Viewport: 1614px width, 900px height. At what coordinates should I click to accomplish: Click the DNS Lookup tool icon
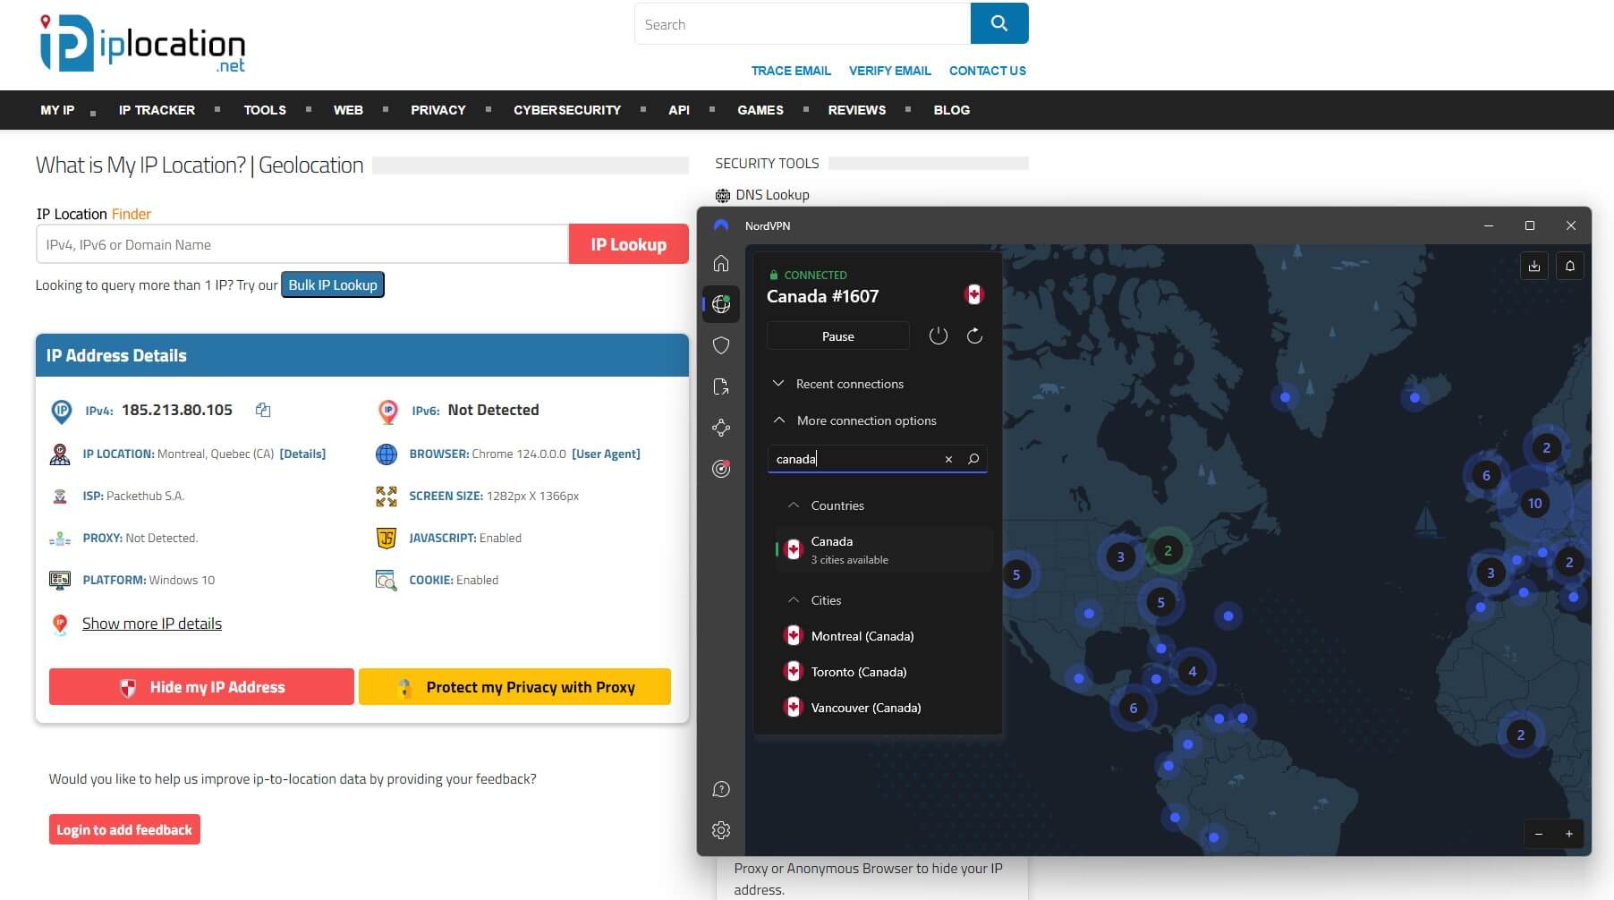pos(723,195)
